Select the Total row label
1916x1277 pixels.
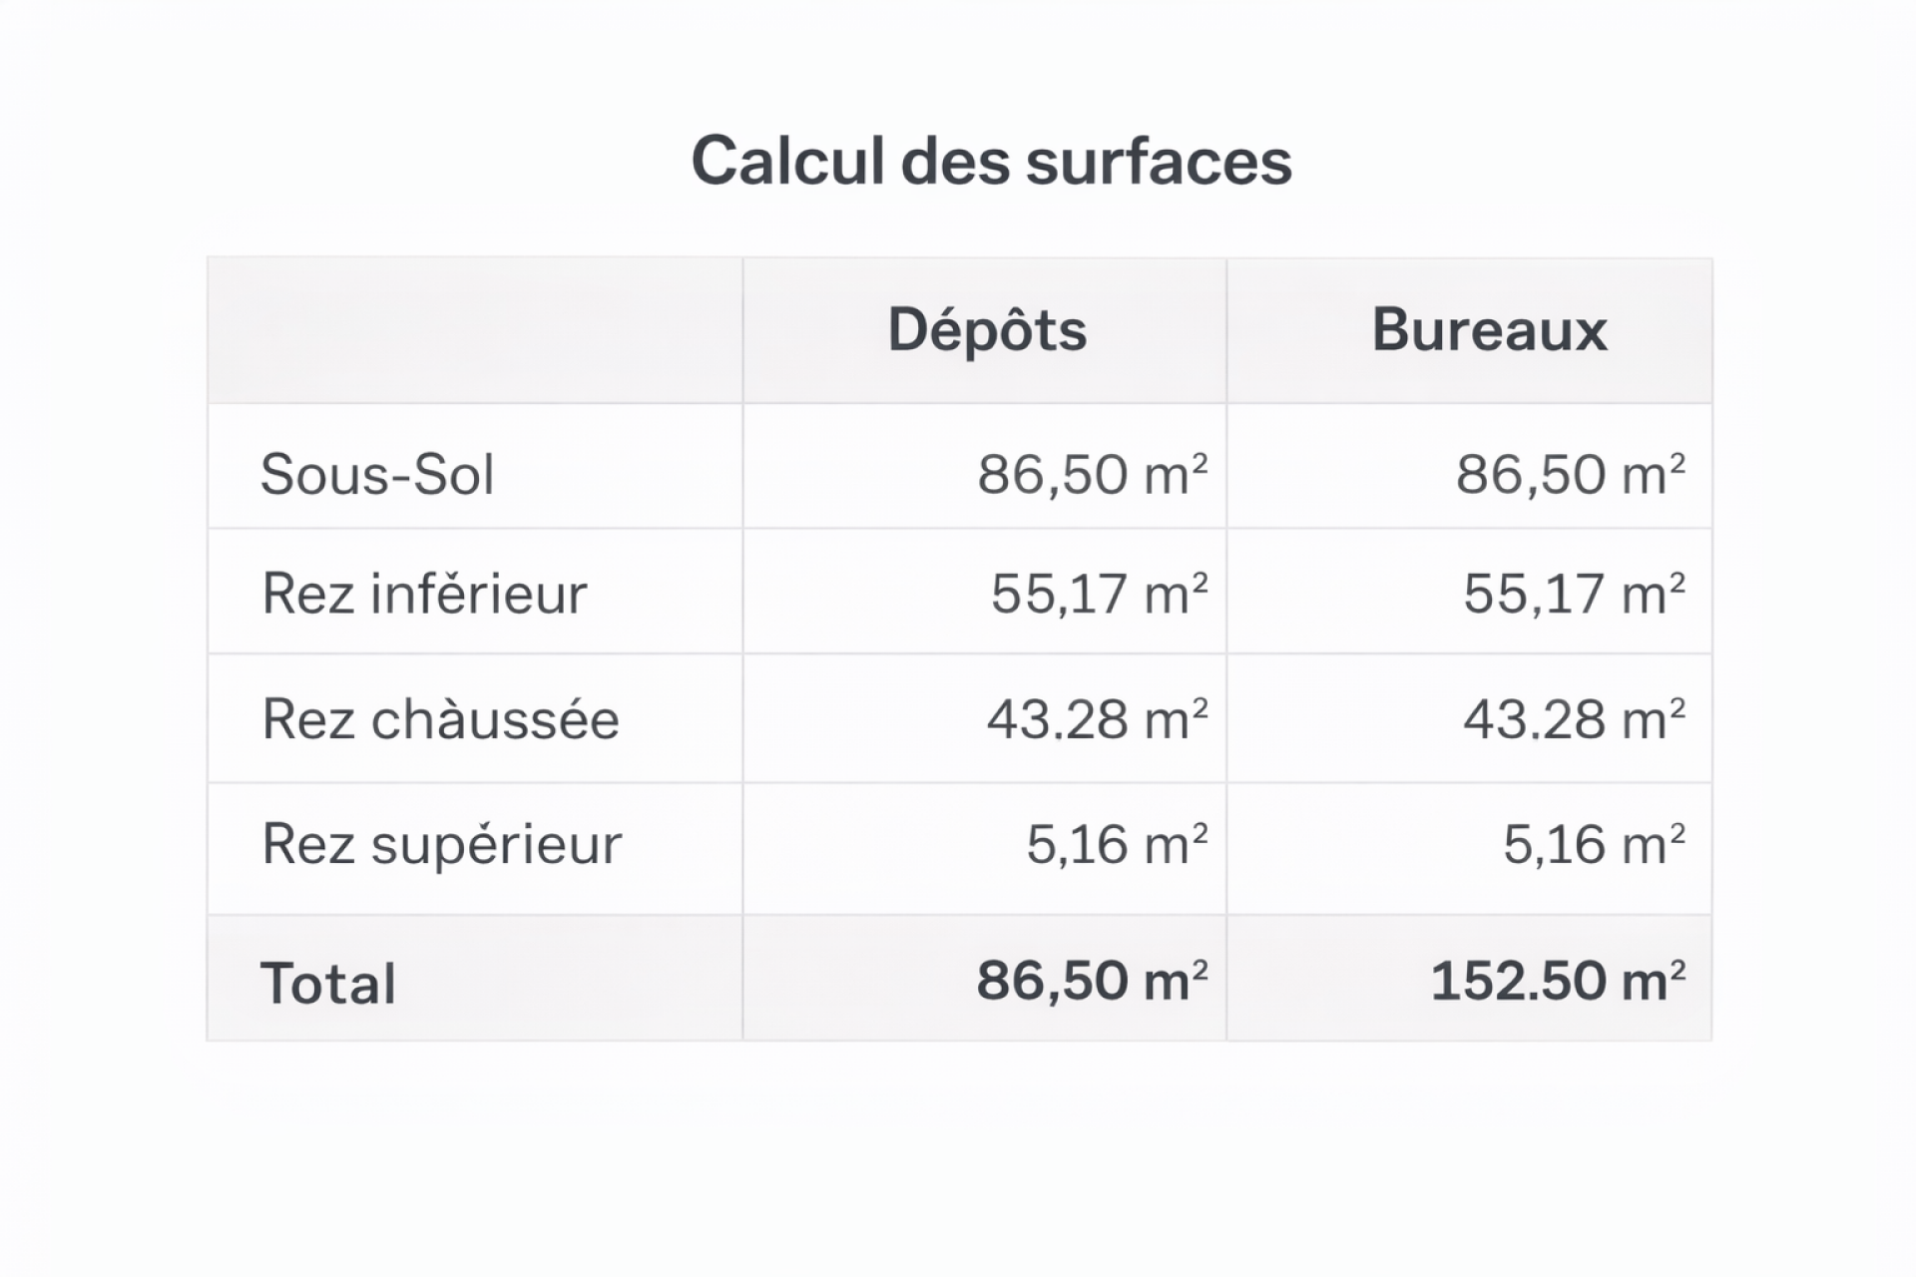pyautogui.click(x=328, y=983)
